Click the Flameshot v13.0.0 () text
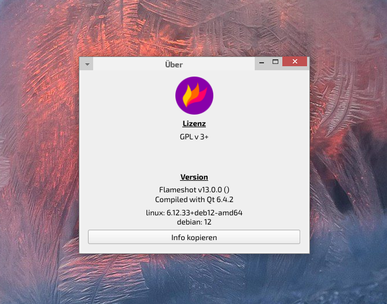The height and width of the screenshot is (304, 387). (194, 189)
